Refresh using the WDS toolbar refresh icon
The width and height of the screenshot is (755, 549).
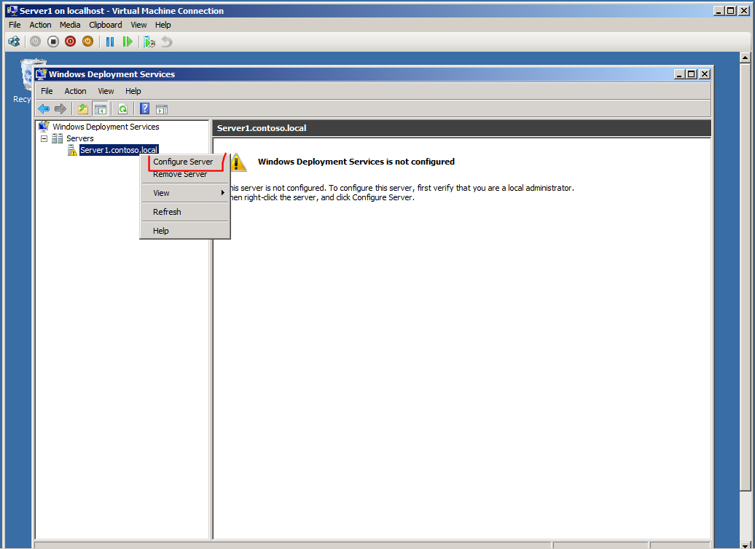[x=122, y=109]
